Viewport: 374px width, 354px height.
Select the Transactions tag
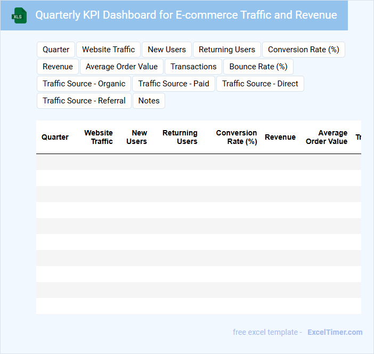tap(193, 67)
